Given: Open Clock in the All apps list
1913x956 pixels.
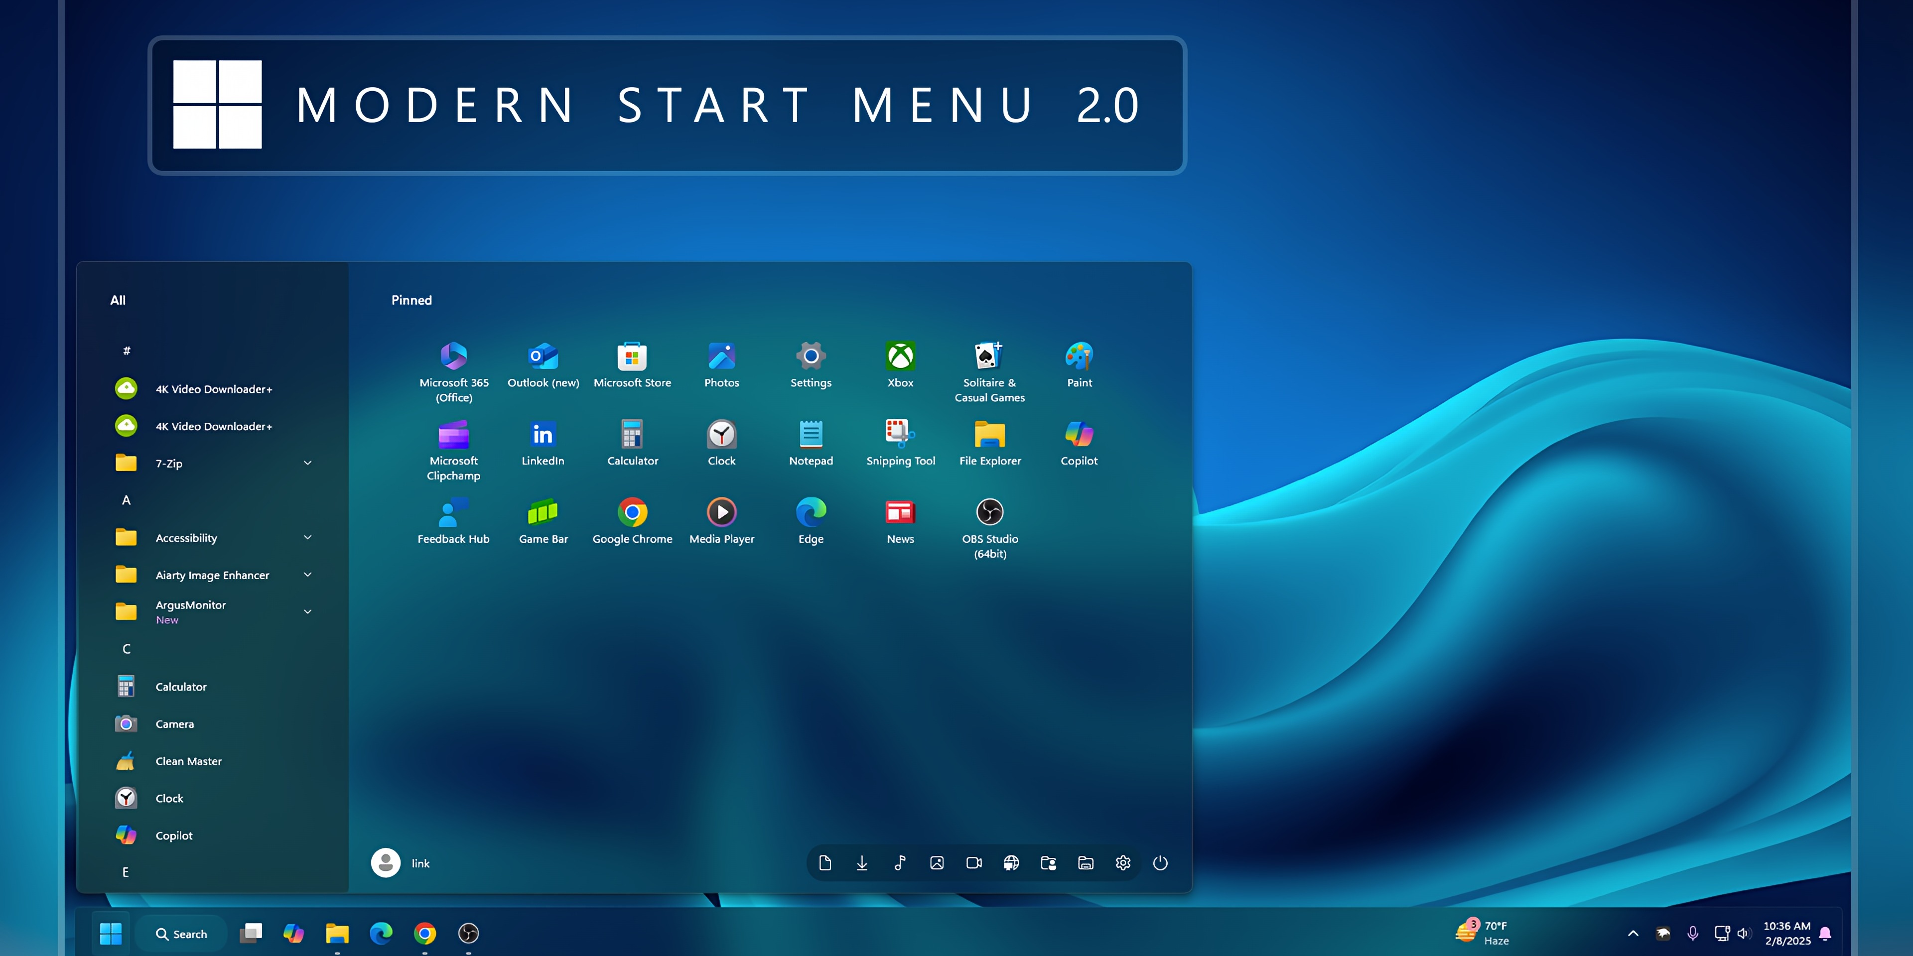Looking at the screenshot, I should pyautogui.click(x=213, y=798).
